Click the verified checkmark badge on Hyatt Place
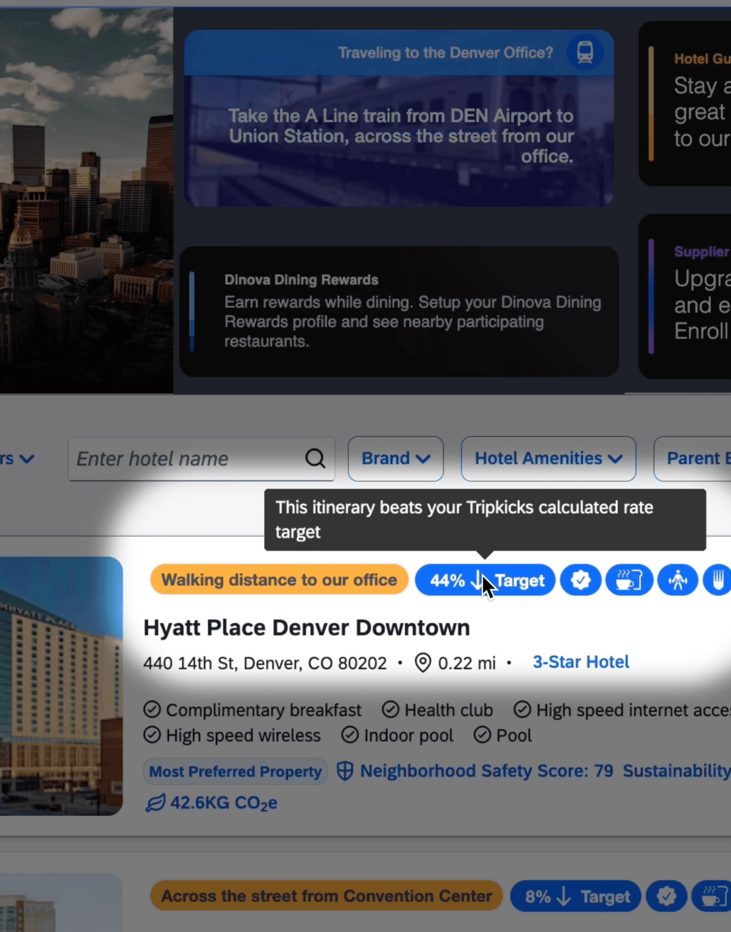This screenshot has width=731, height=932. (580, 581)
